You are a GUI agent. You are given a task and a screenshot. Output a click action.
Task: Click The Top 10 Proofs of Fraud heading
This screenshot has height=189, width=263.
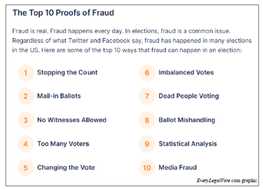[63, 13]
